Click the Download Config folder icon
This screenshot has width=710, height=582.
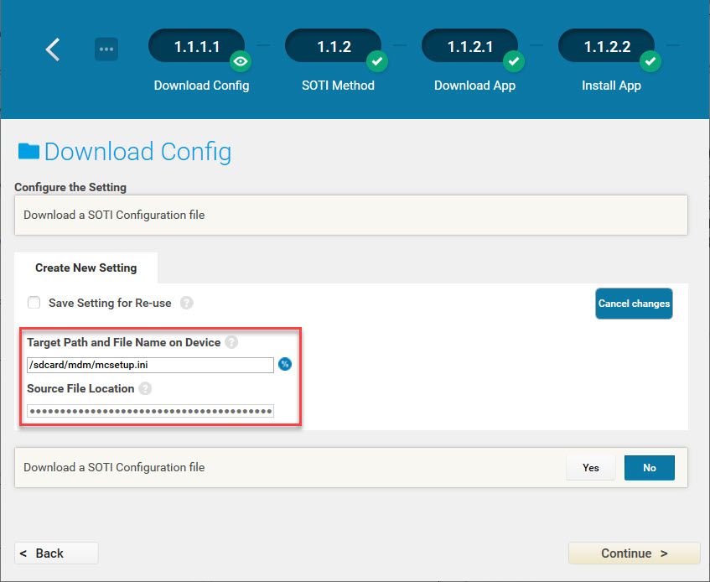coord(29,151)
